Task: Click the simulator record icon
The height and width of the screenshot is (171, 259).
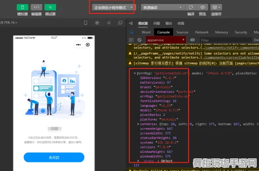Action: tap(97, 23)
